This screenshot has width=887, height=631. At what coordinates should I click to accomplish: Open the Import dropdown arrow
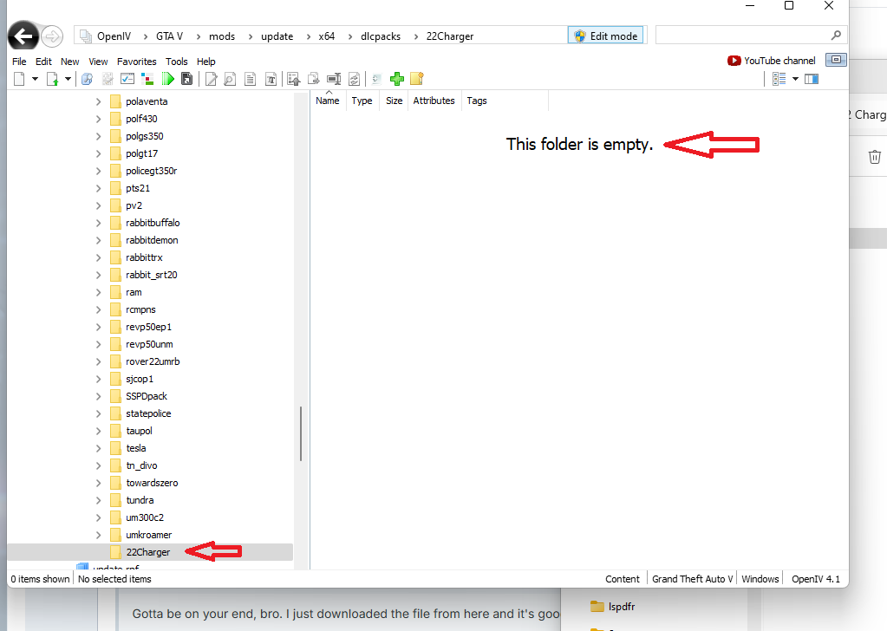[68, 79]
